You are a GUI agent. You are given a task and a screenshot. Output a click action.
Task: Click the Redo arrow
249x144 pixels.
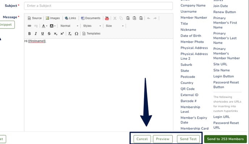pos(155,18)
